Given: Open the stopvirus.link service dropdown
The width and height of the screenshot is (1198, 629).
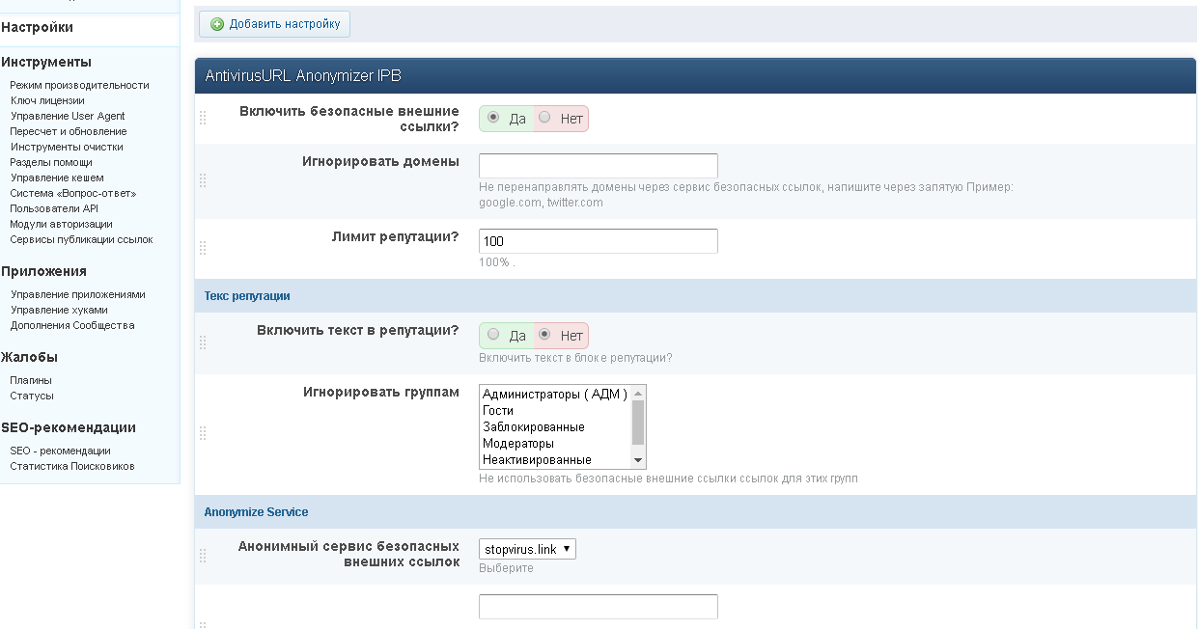Looking at the screenshot, I should (527, 549).
